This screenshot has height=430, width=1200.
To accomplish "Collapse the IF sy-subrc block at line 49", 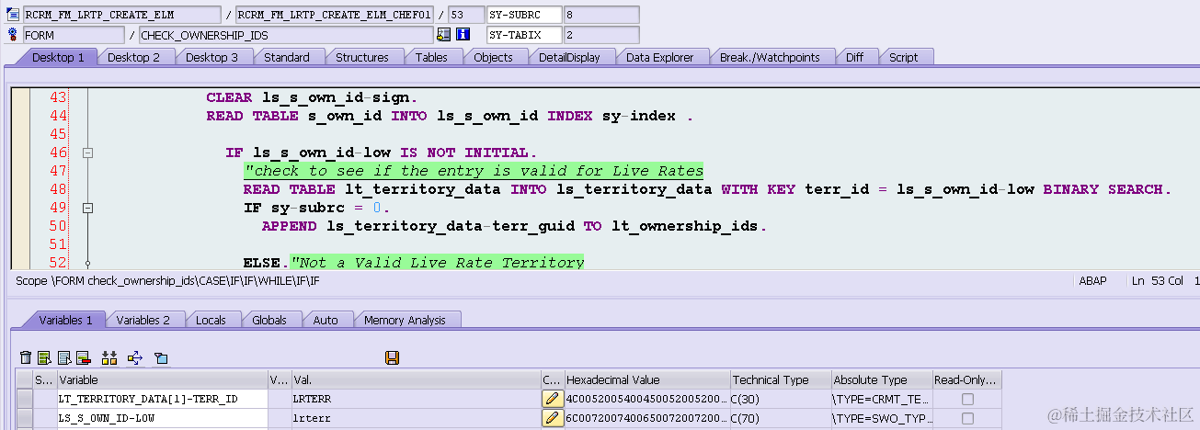I will (x=88, y=208).
